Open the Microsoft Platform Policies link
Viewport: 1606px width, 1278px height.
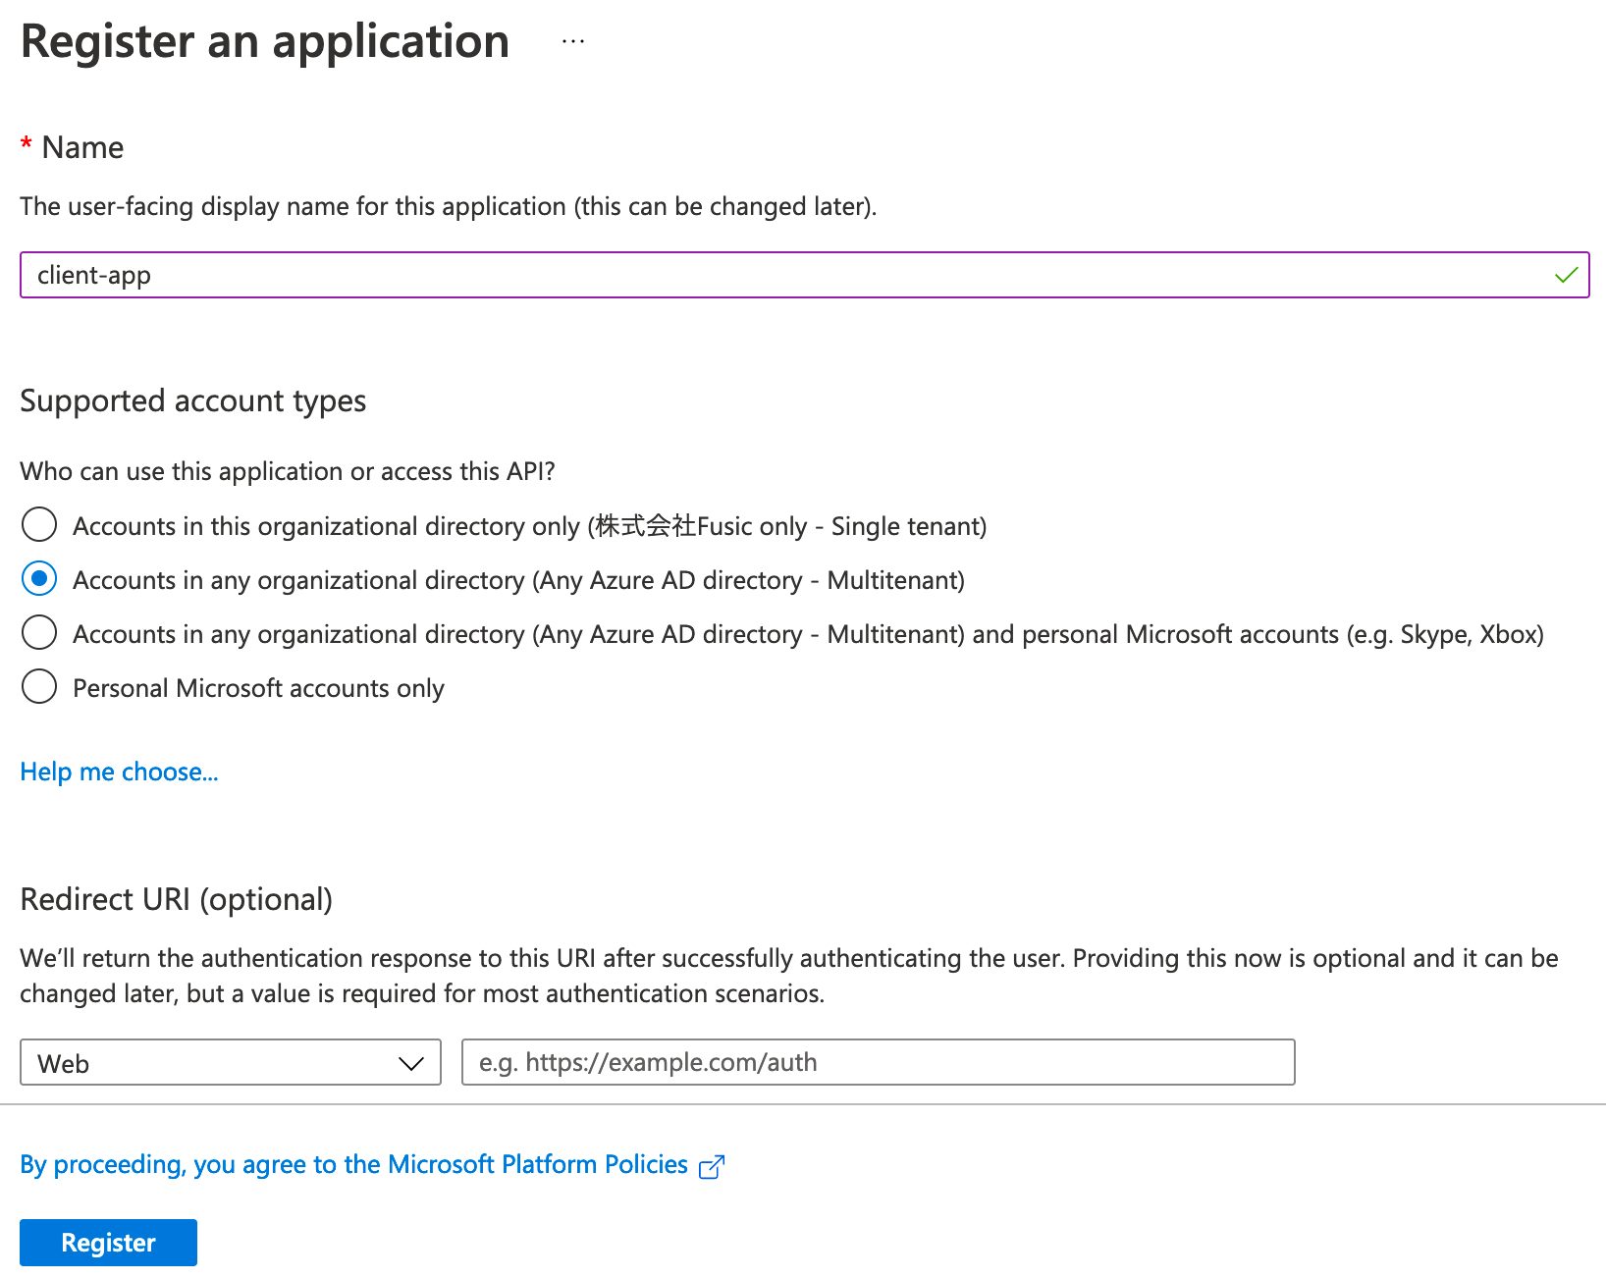click(x=353, y=1165)
